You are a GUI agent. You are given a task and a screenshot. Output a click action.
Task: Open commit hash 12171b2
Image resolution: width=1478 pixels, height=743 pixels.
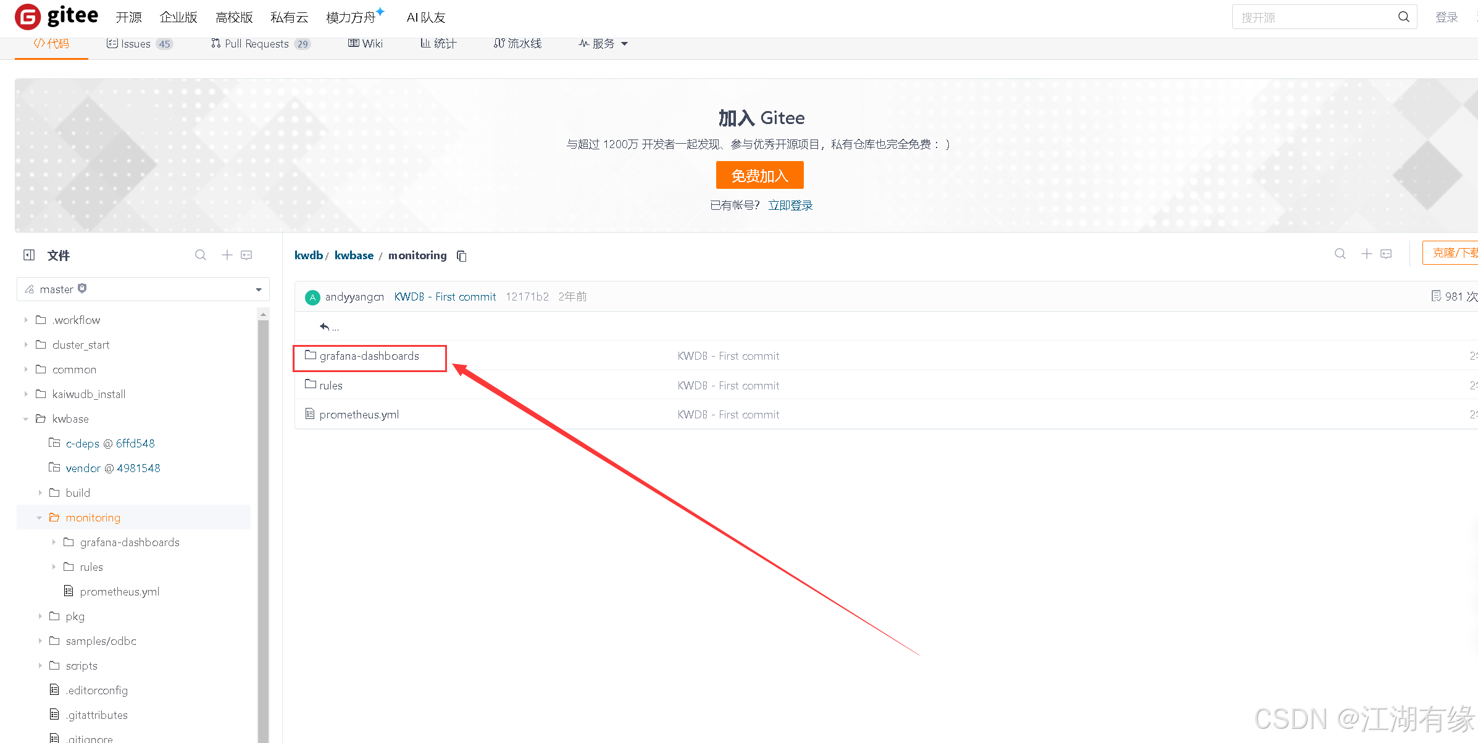point(527,297)
